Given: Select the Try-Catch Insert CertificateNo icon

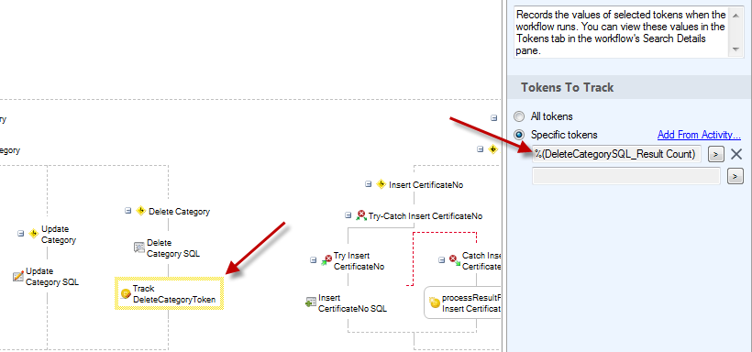Looking at the screenshot, I should (361, 215).
